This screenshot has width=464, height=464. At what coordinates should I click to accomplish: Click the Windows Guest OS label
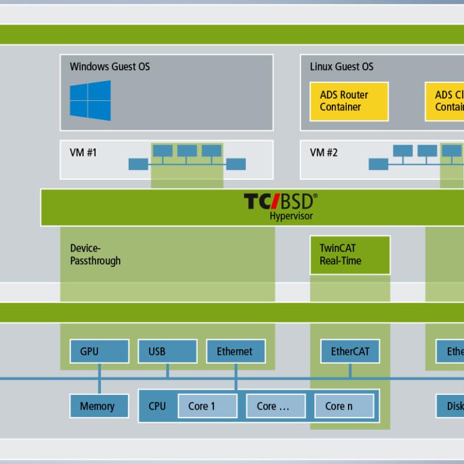click(x=110, y=67)
